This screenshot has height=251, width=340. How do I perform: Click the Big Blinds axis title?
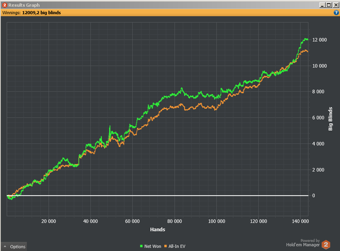point(330,119)
